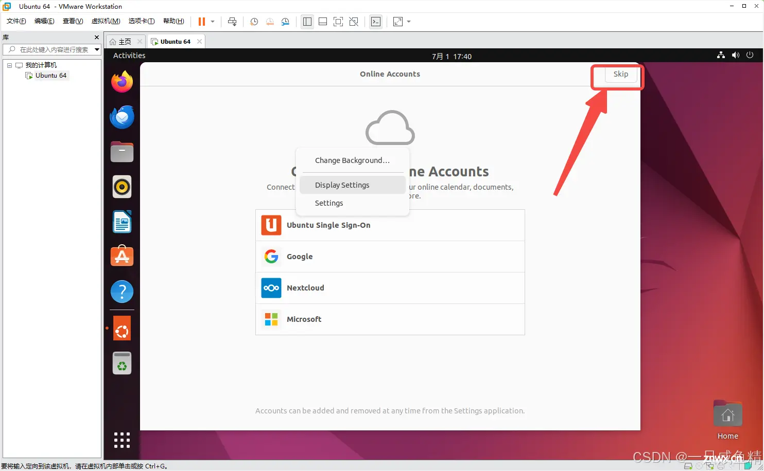The height and width of the screenshot is (471, 764).
Task: Toggle the thumbnail bar view icon
Action: click(323, 22)
